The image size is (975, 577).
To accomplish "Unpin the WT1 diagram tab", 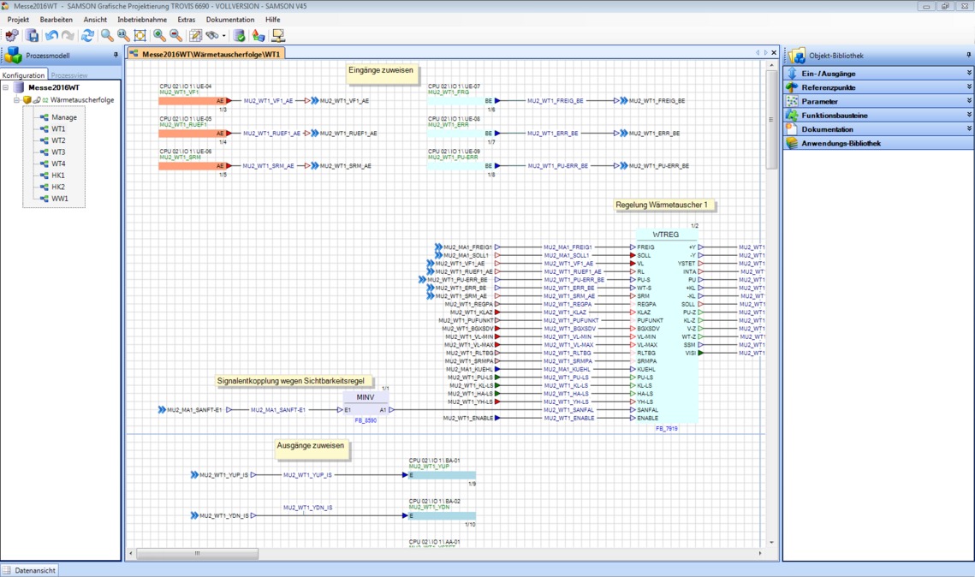I will click(x=773, y=52).
